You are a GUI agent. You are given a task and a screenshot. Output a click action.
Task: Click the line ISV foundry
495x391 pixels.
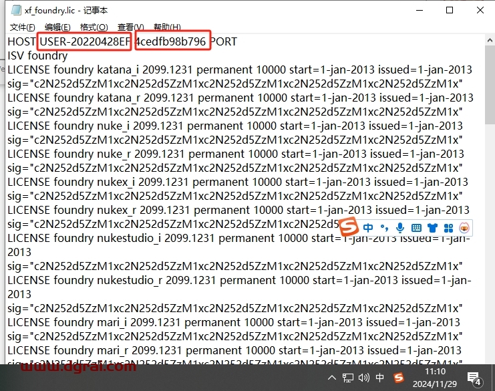[37, 56]
